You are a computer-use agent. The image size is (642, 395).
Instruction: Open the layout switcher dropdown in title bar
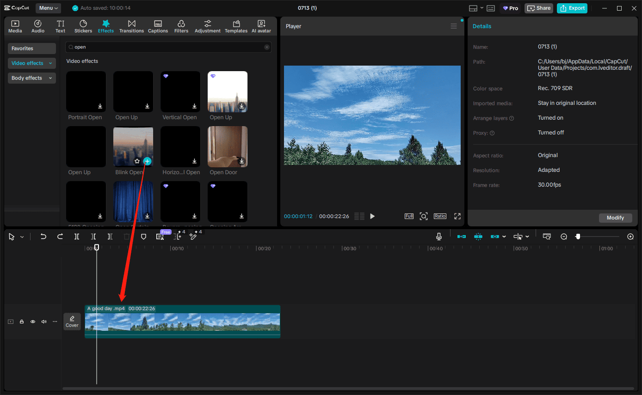[x=481, y=8]
